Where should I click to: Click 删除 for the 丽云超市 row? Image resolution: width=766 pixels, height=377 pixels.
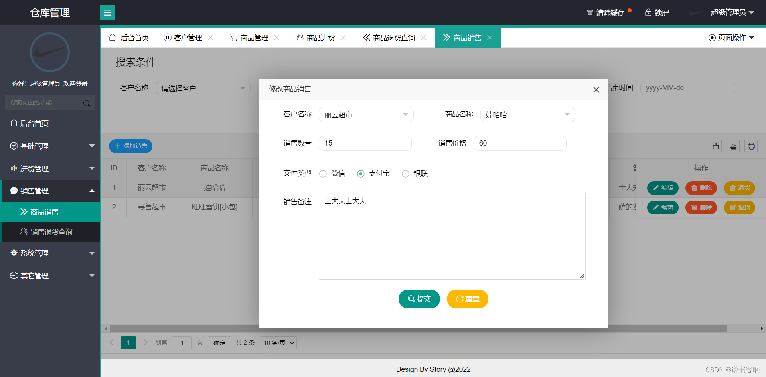(701, 188)
